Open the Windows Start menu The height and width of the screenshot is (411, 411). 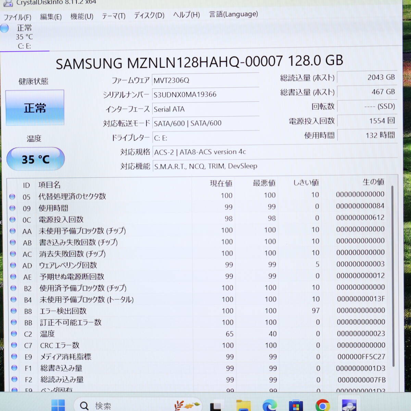click(x=58, y=405)
